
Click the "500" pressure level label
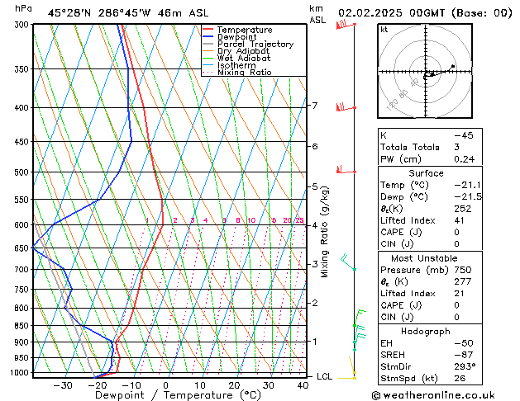[23, 172]
